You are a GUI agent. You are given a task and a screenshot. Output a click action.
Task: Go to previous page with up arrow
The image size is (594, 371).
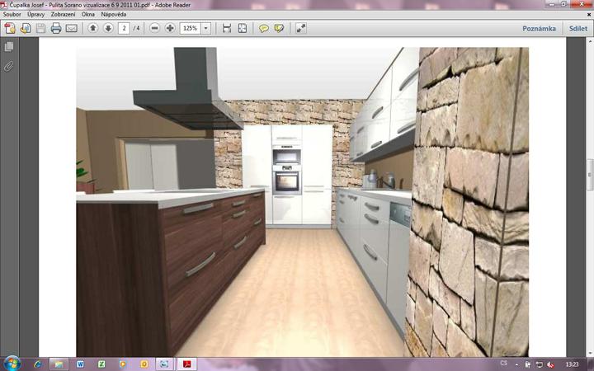coord(92,28)
